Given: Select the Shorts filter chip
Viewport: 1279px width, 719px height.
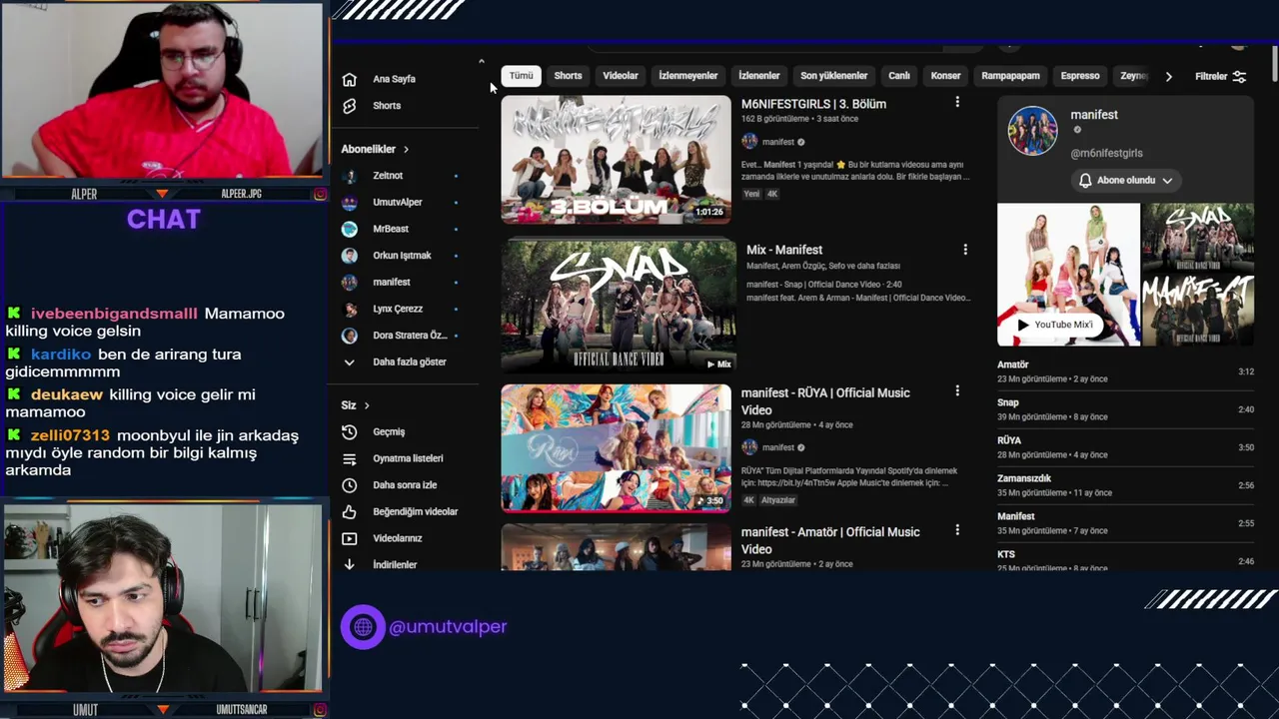Looking at the screenshot, I should [x=568, y=76].
